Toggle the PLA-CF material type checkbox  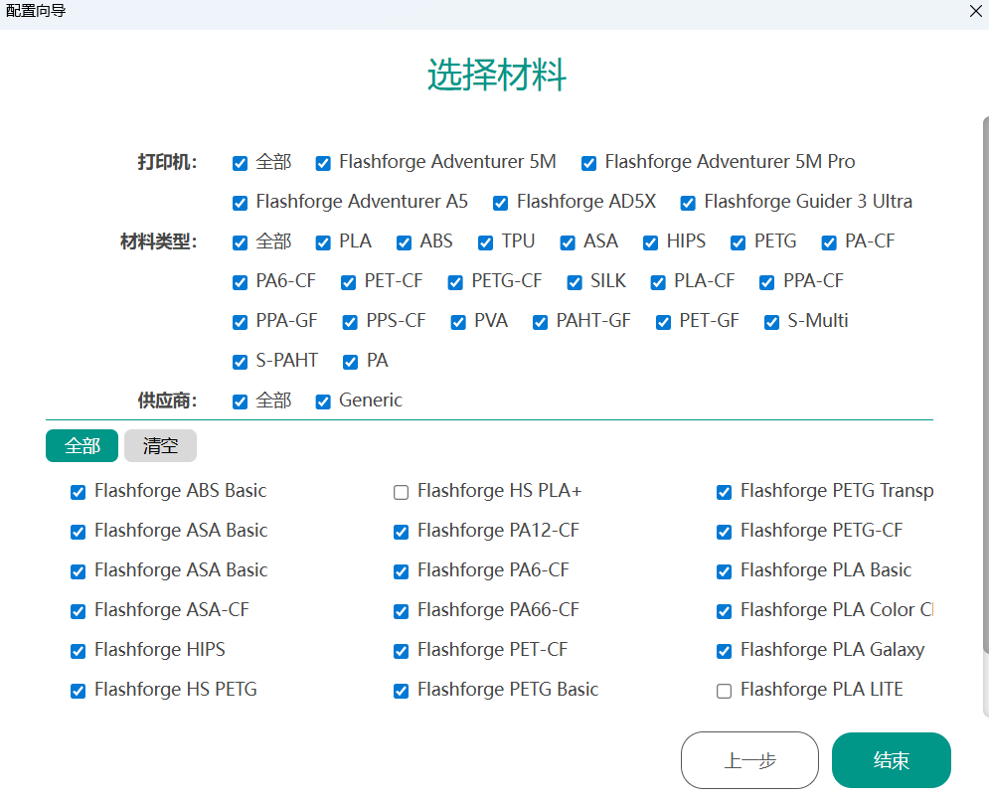(658, 282)
